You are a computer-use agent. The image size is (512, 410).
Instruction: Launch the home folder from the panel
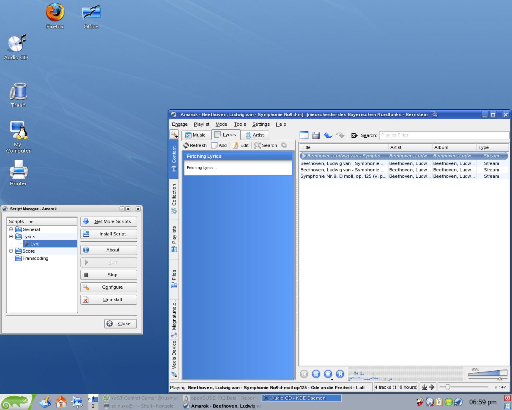[61, 402]
